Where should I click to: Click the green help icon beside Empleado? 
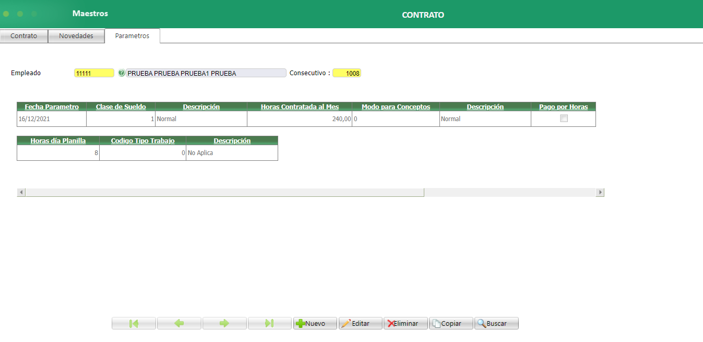click(122, 73)
